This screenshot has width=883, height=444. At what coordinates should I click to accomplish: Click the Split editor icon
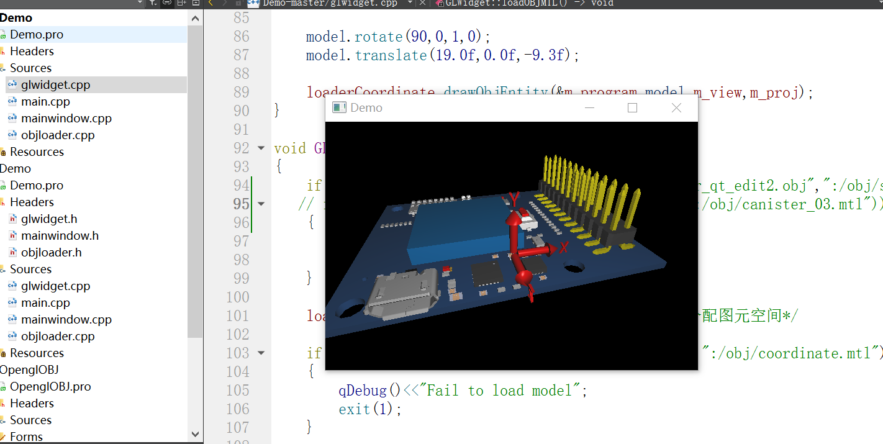click(x=181, y=4)
